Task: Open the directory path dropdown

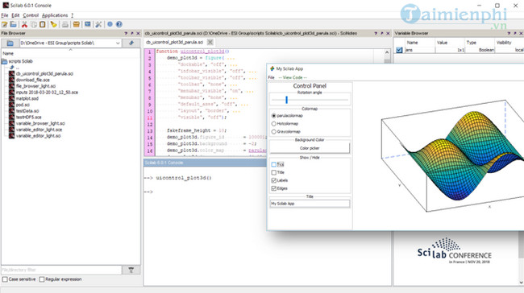Action: 118,43
